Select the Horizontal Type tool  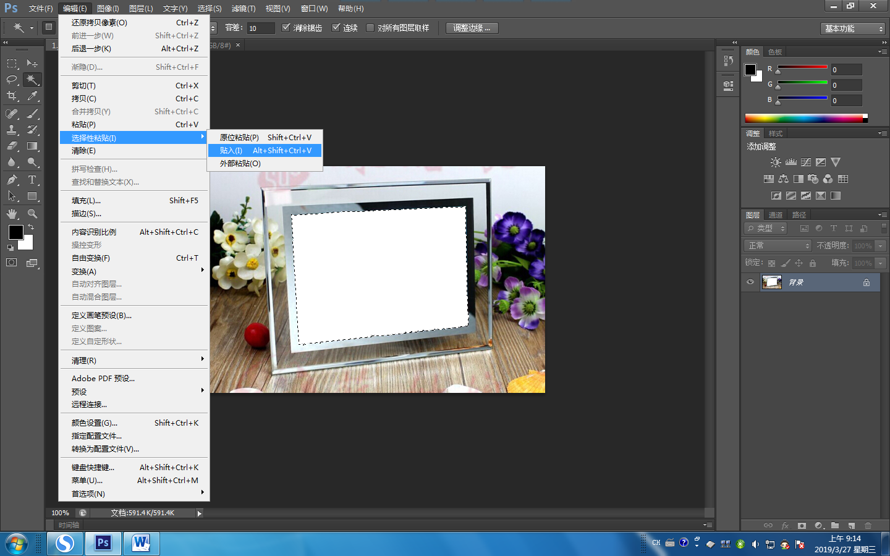pos(32,180)
